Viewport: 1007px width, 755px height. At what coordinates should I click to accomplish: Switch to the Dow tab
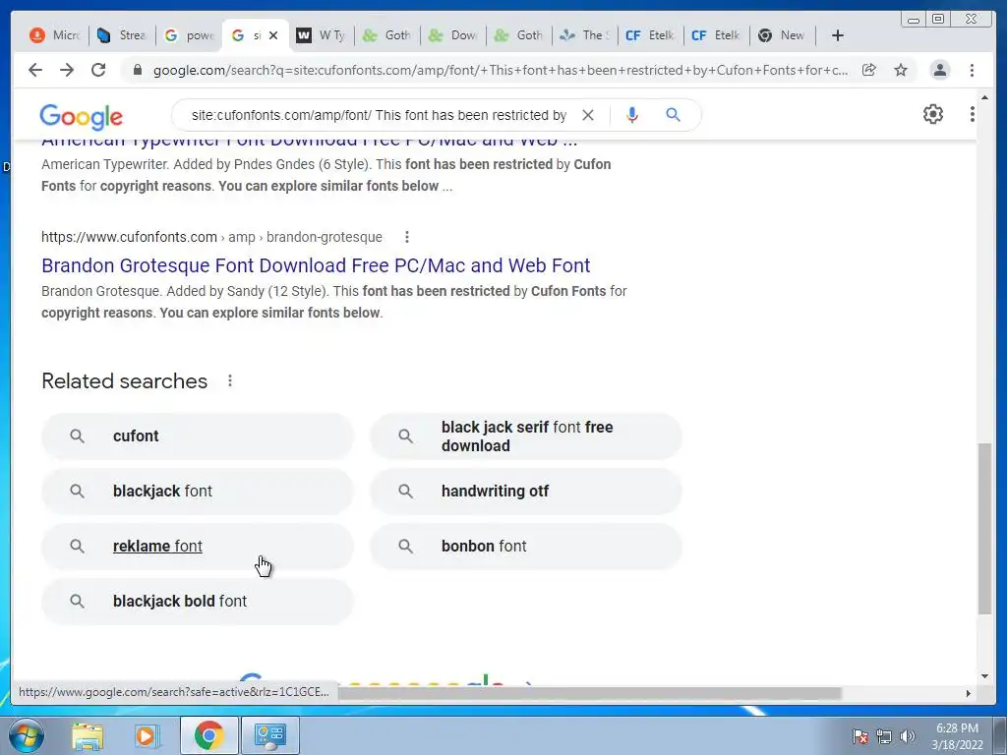pos(453,35)
